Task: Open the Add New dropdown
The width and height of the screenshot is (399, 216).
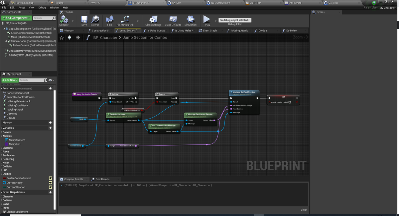Action: [10, 80]
